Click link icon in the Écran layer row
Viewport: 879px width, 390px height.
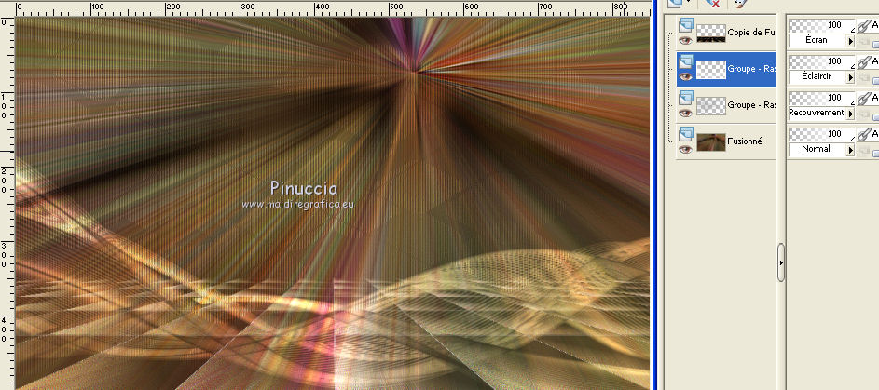[x=864, y=26]
